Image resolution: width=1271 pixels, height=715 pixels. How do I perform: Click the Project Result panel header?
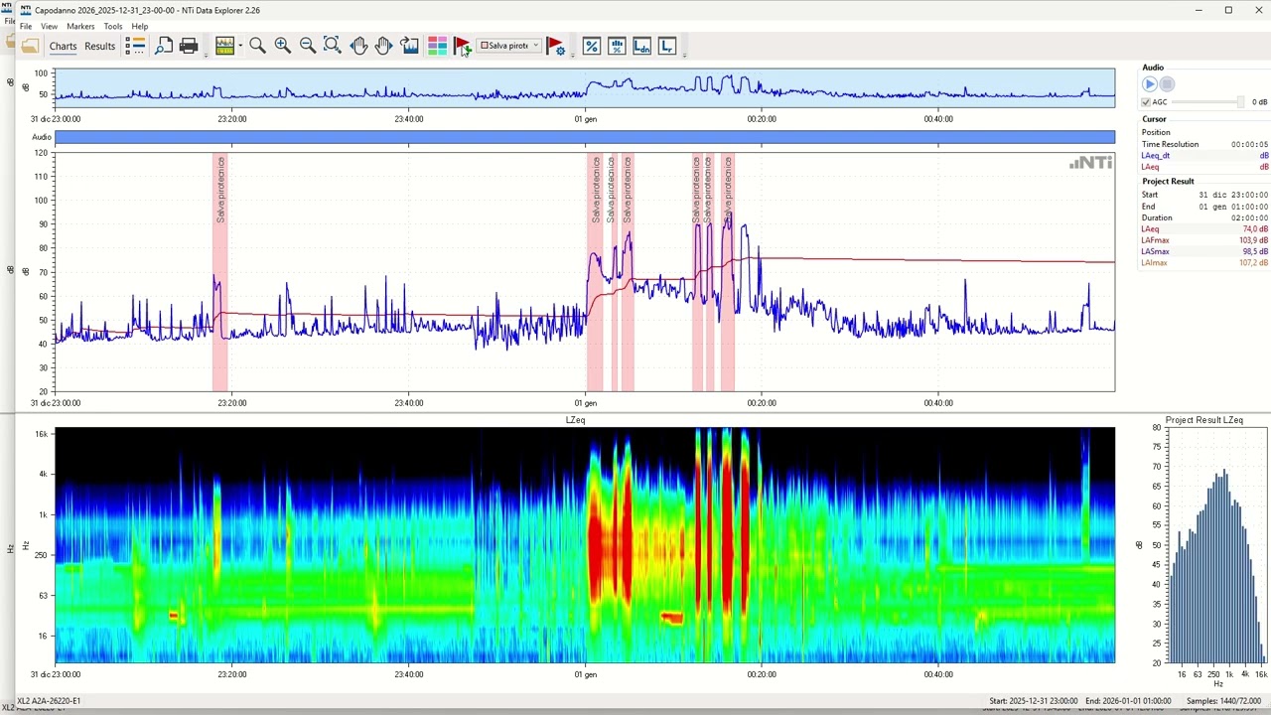pos(1168,182)
